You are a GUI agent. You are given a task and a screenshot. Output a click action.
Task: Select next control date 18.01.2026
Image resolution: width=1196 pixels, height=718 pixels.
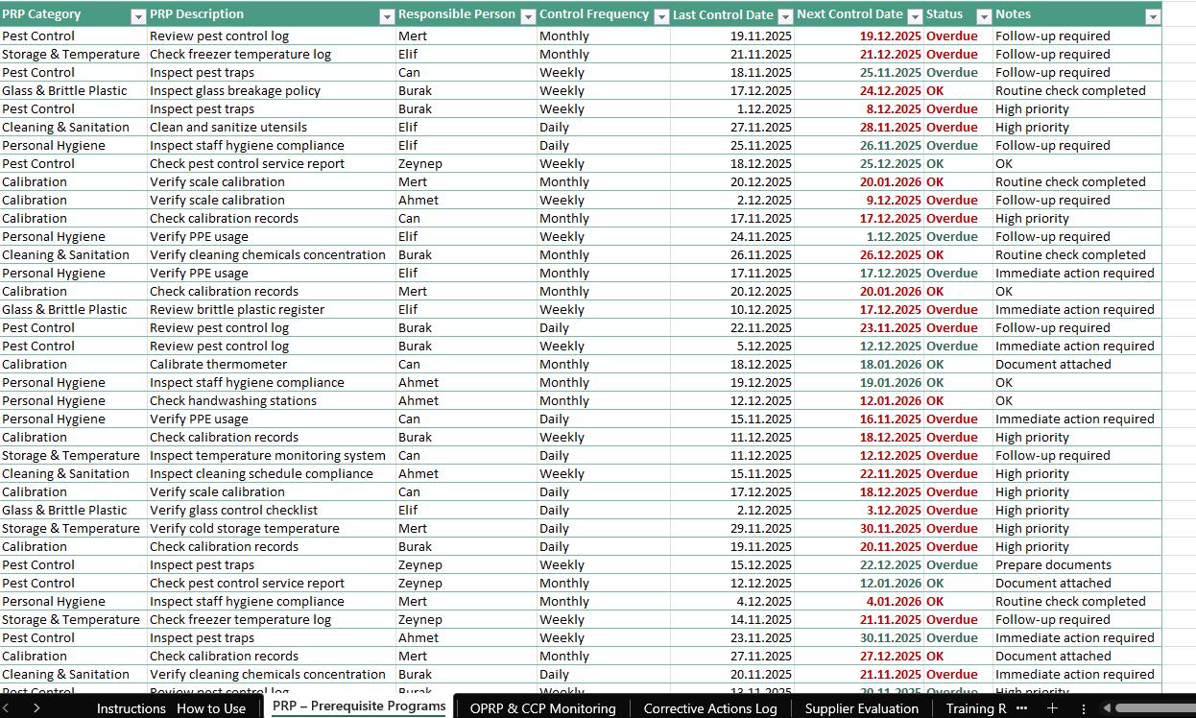click(x=859, y=364)
